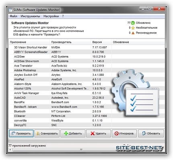Sort by the Приложение column header

29,42
